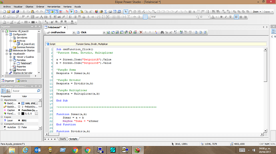Toggle the grid display button
276x154 pixels.
(x=145, y=17)
